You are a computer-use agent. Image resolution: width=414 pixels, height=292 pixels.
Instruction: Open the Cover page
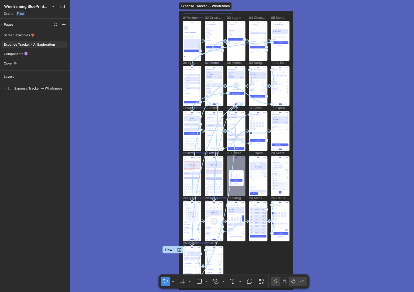click(34, 63)
